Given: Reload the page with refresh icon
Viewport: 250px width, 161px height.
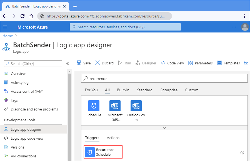Looking at the screenshot, I should pos(22,16).
